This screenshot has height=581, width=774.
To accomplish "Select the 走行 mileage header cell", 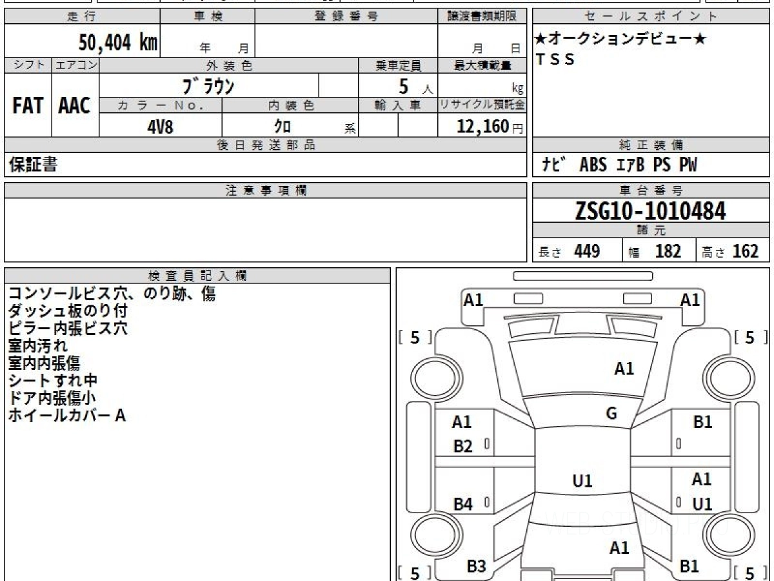I will [x=82, y=17].
